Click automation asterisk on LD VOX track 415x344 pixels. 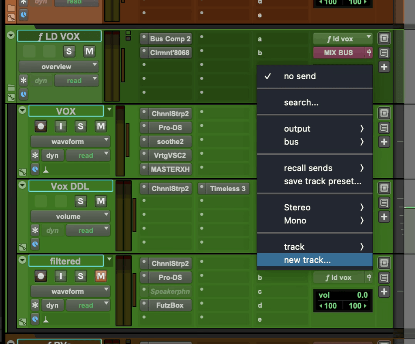24,80
